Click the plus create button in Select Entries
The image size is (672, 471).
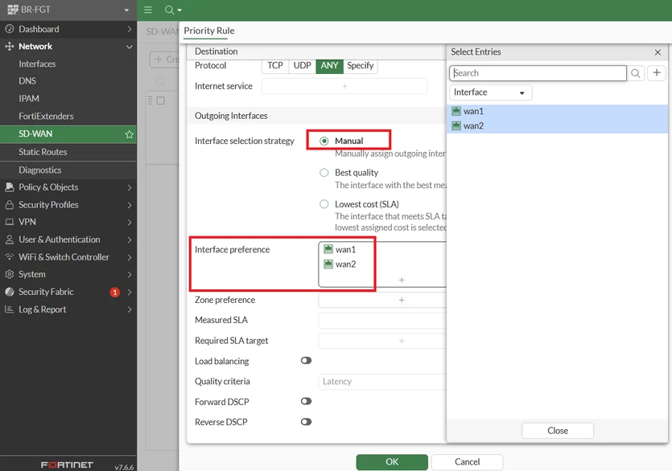coord(657,73)
